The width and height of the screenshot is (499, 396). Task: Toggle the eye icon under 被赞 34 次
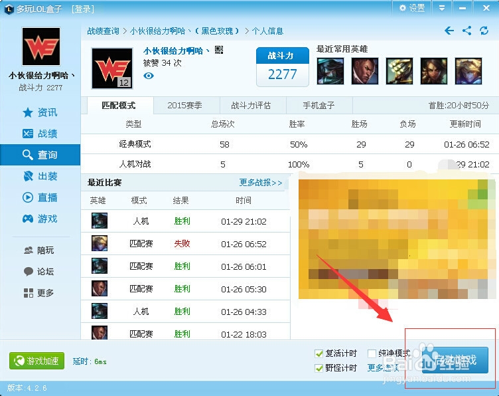pos(149,76)
